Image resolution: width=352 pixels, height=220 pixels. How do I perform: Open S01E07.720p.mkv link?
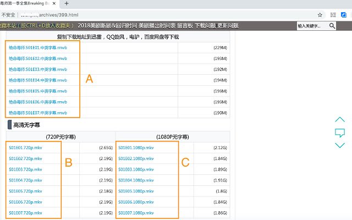25,213
